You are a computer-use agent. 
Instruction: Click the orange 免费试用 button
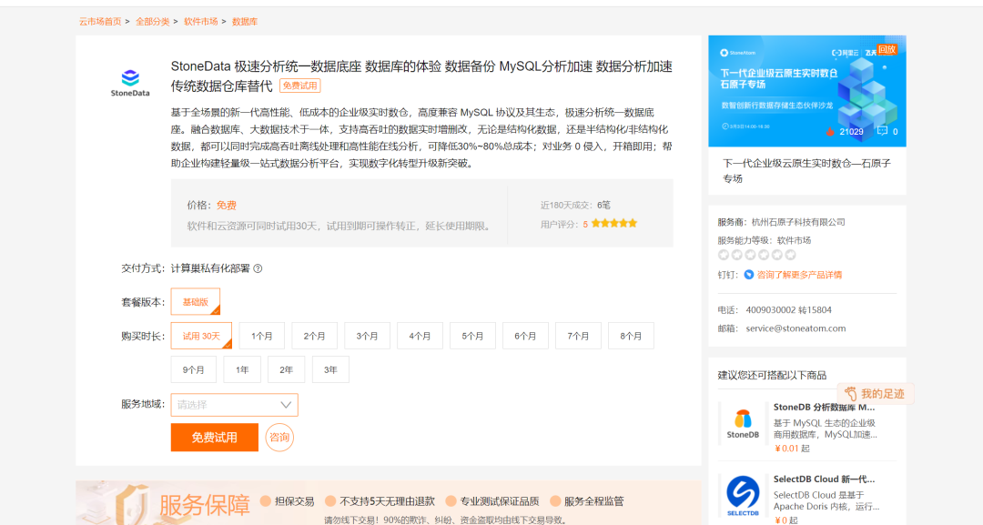click(214, 438)
